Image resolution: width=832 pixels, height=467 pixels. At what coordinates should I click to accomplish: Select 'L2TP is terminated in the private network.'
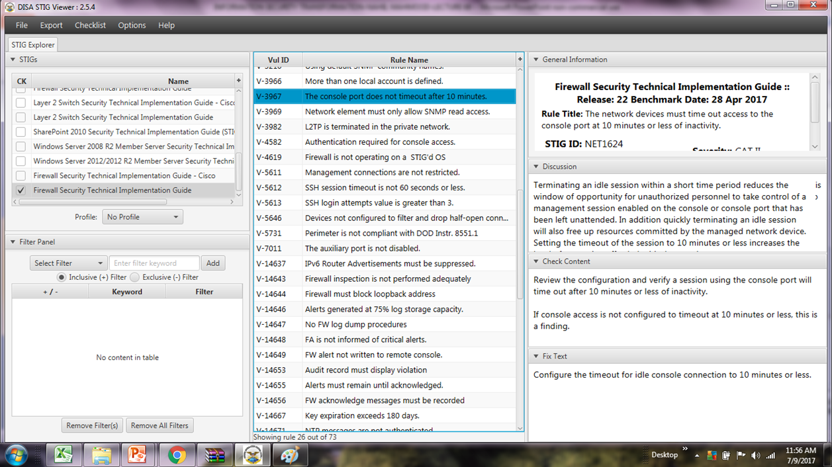(385, 127)
